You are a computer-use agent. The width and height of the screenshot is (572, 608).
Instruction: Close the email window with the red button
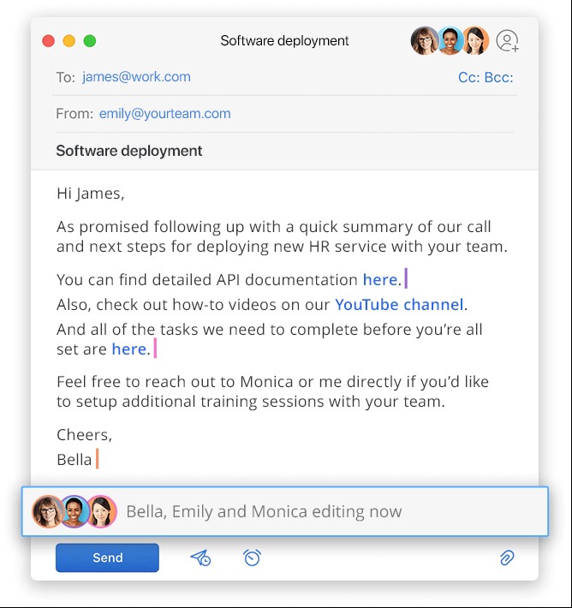[48, 41]
